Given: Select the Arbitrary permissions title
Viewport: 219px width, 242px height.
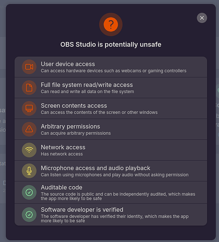Looking at the screenshot, I should (x=70, y=126).
